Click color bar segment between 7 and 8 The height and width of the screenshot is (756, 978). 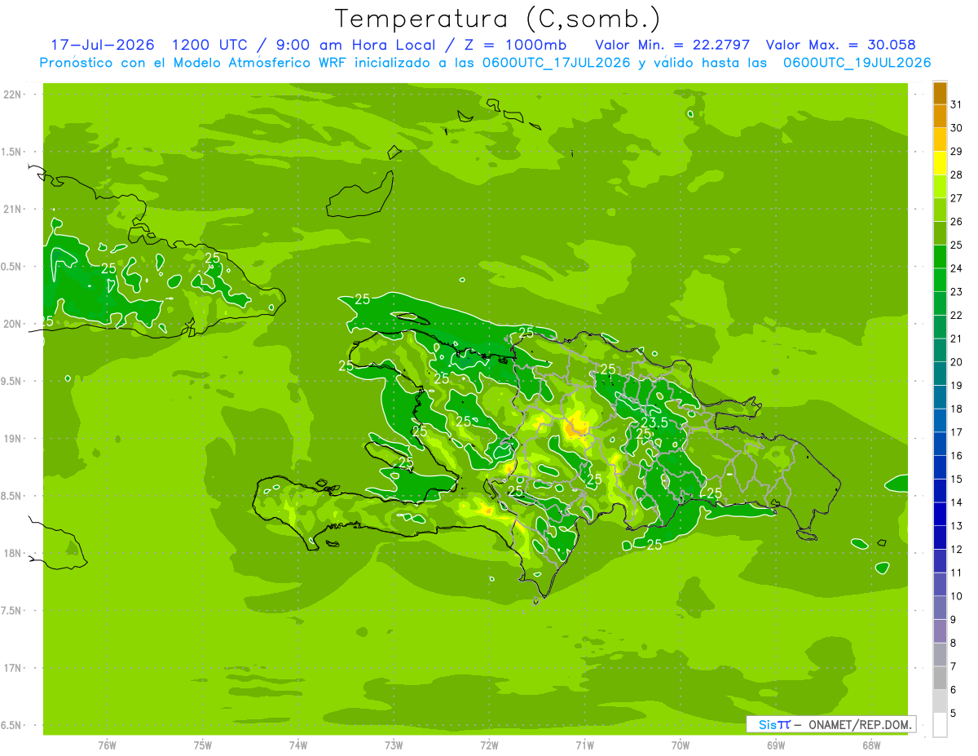click(940, 655)
